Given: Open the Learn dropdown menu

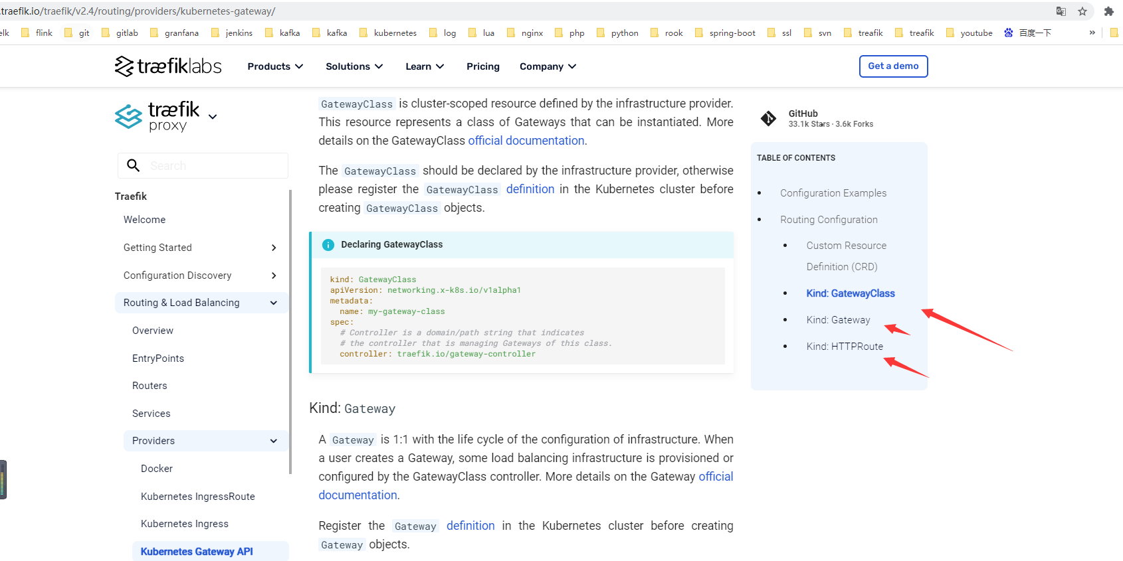Looking at the screenshot, I should point(425,66).
